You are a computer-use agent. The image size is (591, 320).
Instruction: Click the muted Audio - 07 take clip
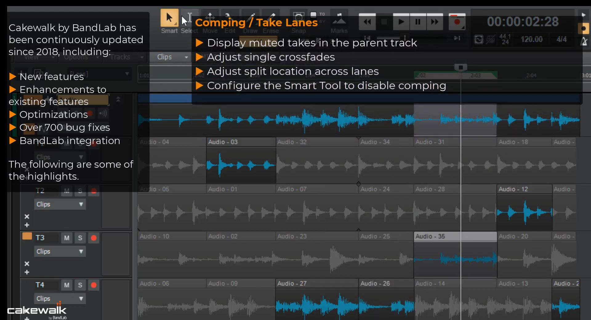(x=317, y=208)
